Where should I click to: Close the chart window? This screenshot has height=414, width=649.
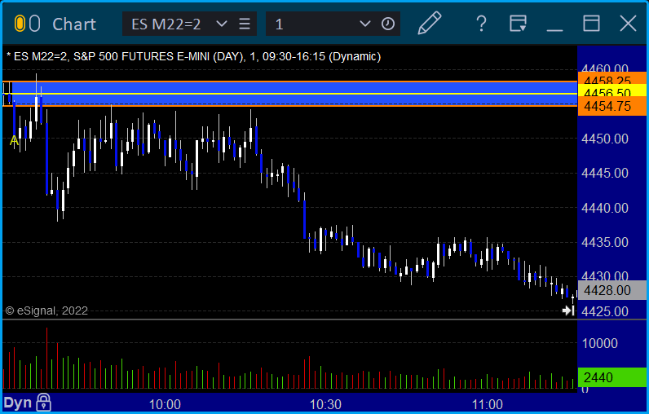pos(628,24)
